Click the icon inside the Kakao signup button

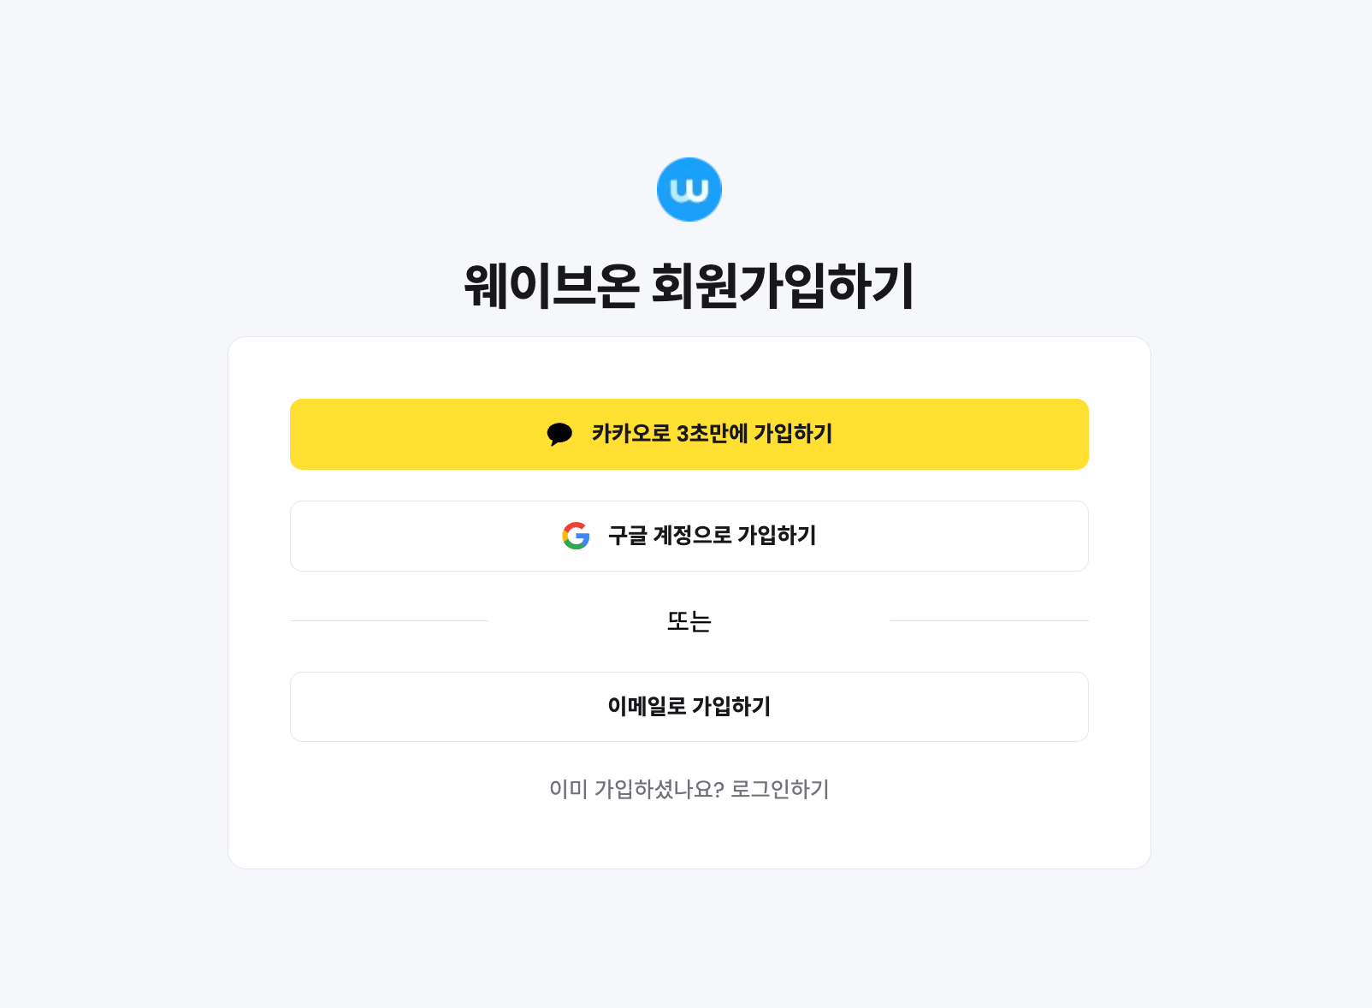(x=561, y=434)
